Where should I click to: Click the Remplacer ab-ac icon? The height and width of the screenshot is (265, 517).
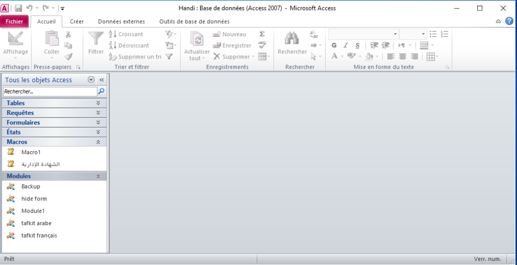[x=314, y=34]
